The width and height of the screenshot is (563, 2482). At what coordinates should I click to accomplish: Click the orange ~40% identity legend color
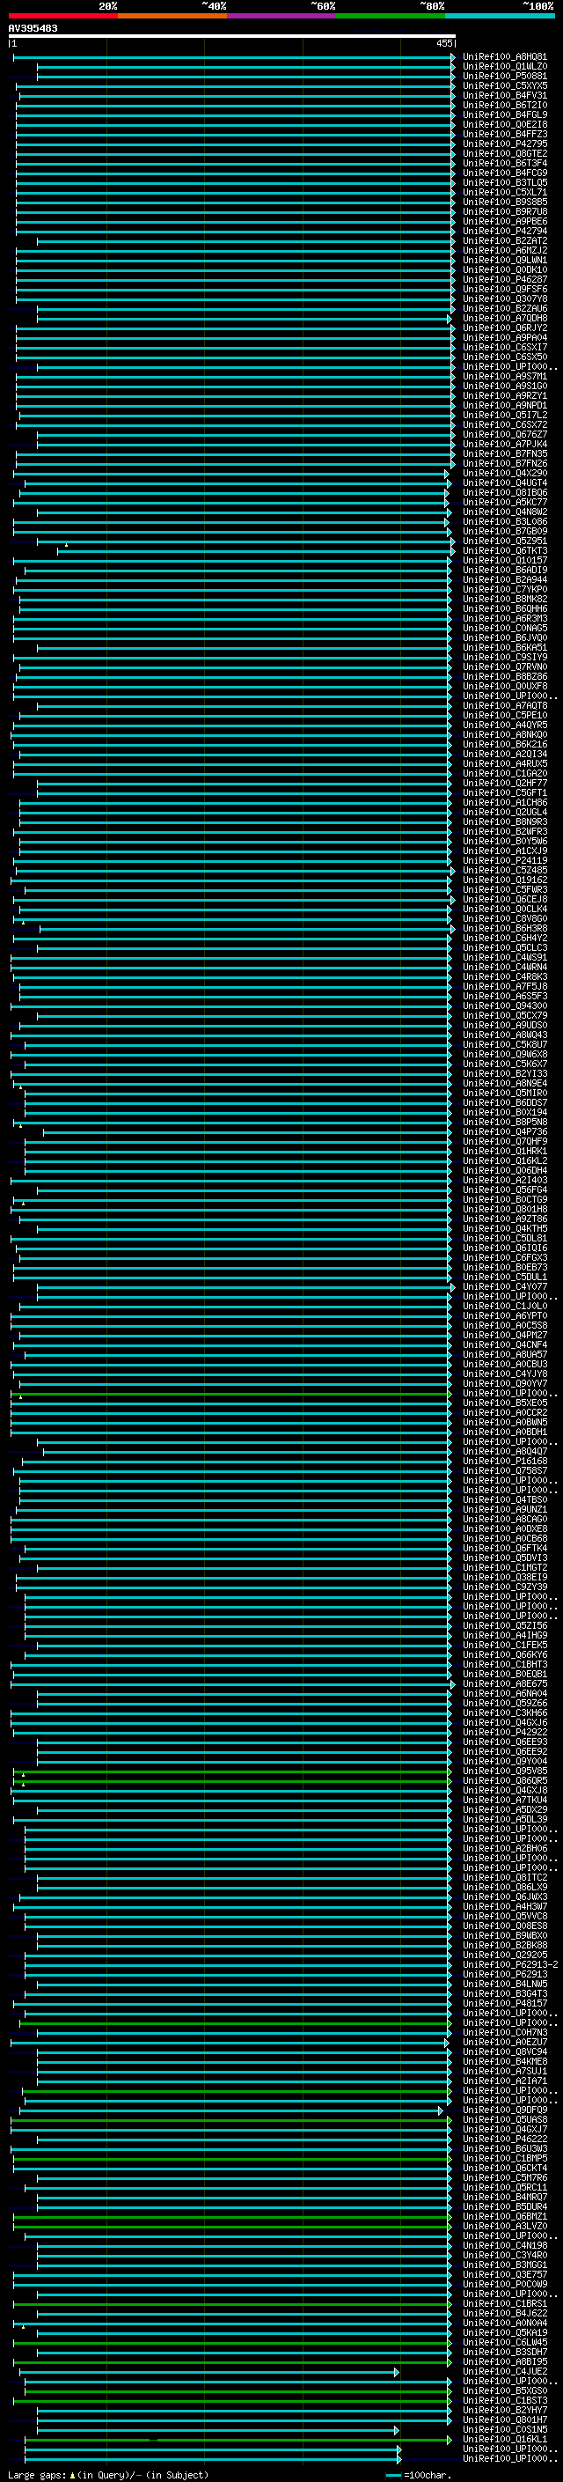(172, 16)
